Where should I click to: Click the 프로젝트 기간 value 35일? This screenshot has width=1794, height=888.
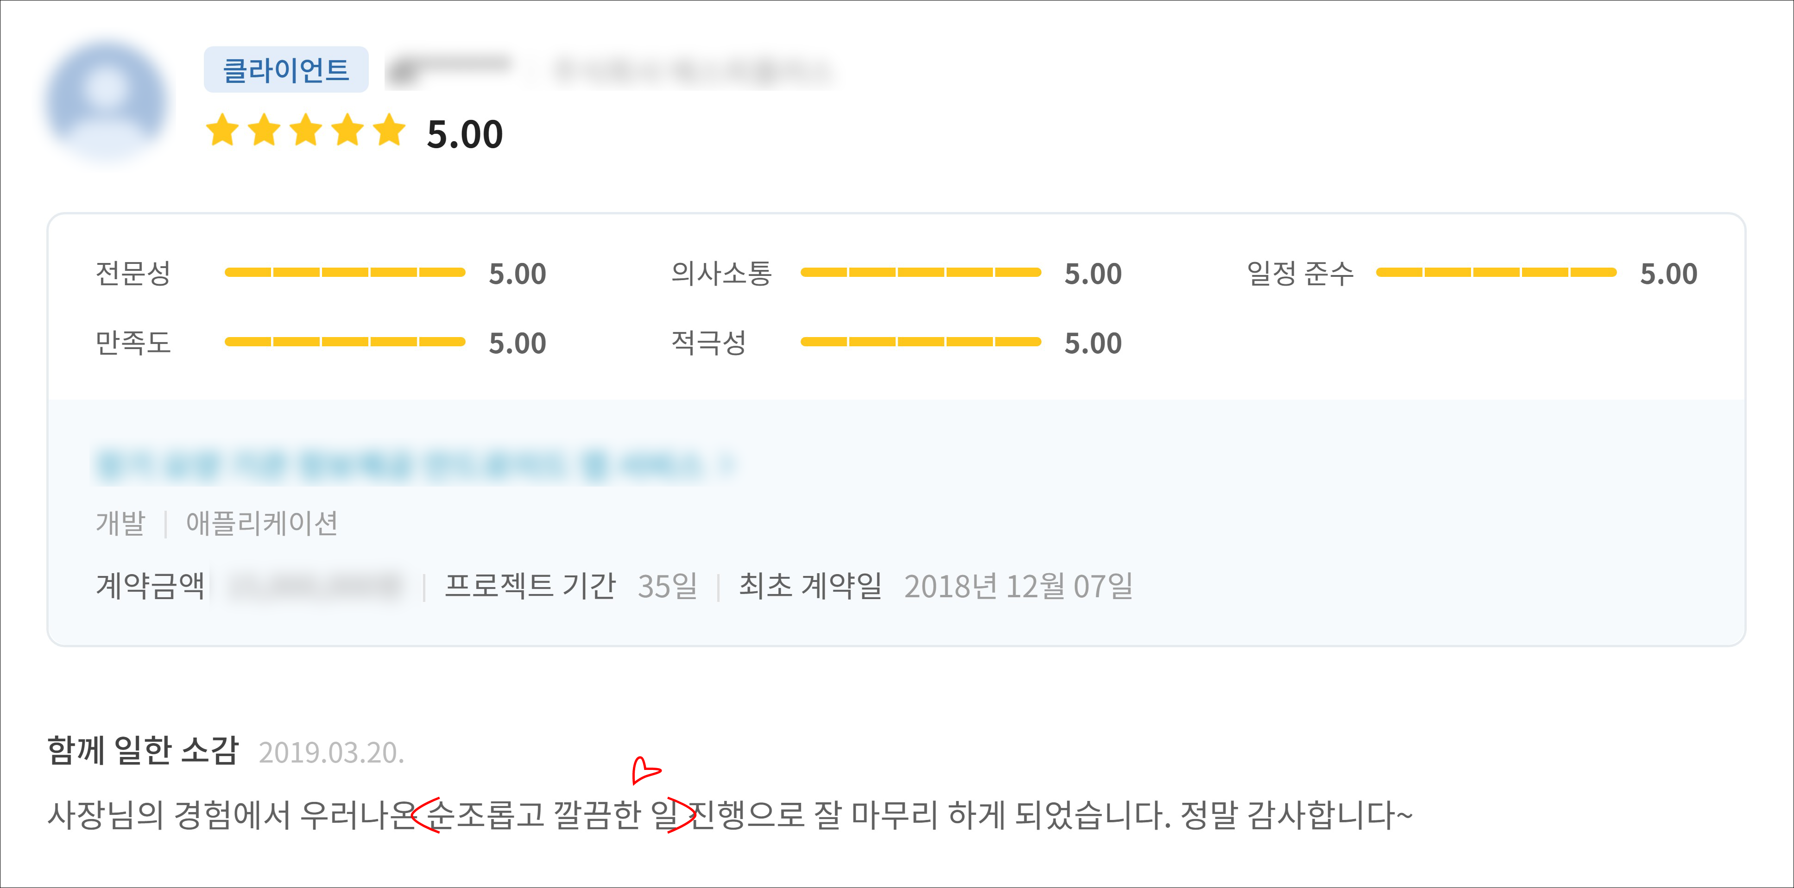click(667, 586)
